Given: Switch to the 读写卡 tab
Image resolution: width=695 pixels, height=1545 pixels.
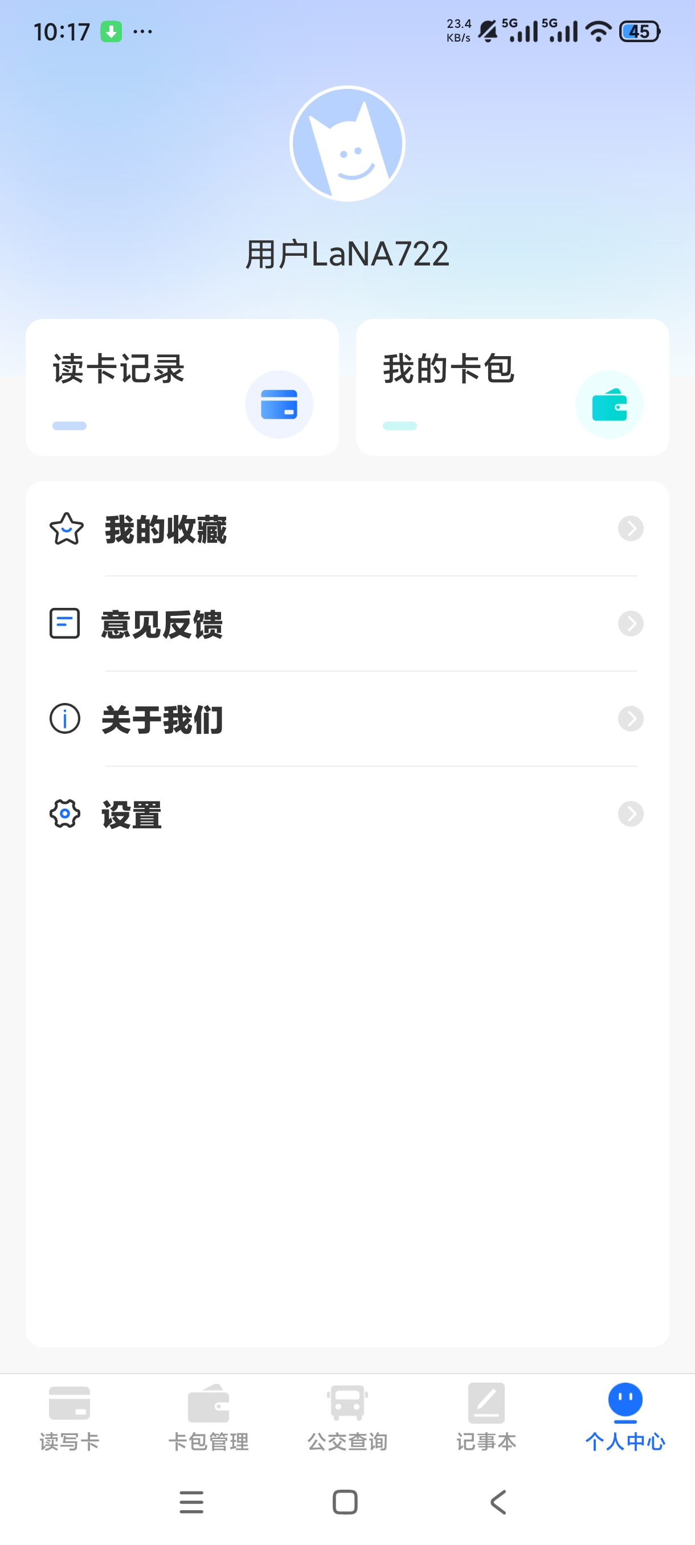Looking at the screenshot, I should 69,1418.
